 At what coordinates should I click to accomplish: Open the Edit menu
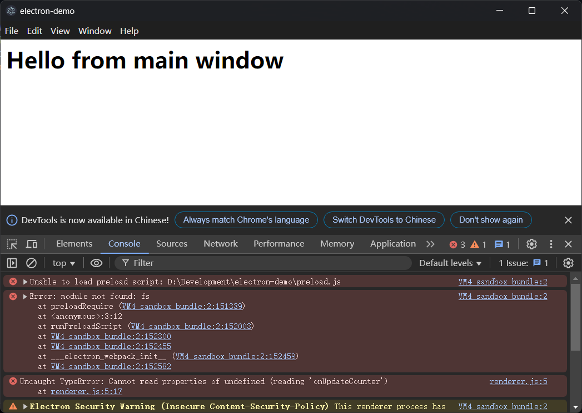pos(34,31)
